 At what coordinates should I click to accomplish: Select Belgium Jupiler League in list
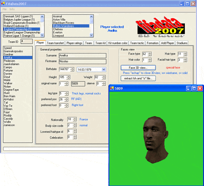click(19, 20)
